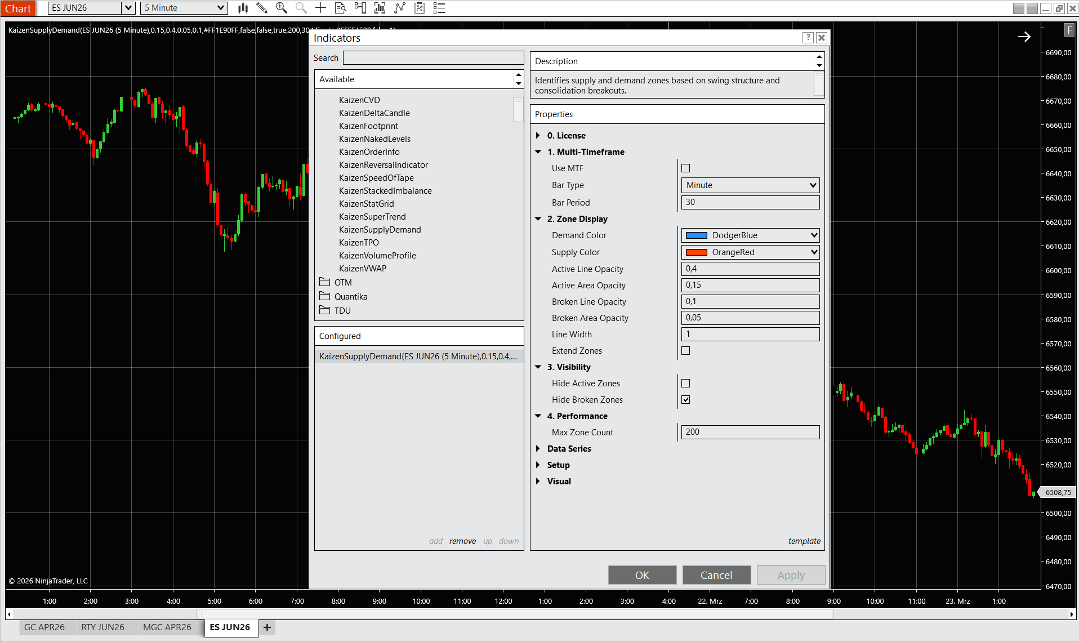The height and width of the screenshot is (642, 1079).
Task: Click the indicator Search field
Action: point(433,58)
